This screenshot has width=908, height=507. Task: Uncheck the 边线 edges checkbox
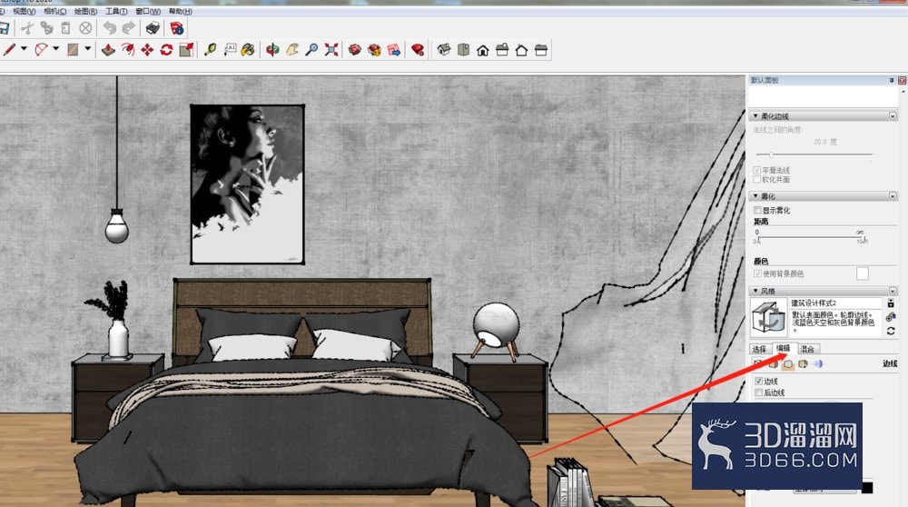point(758,382)
